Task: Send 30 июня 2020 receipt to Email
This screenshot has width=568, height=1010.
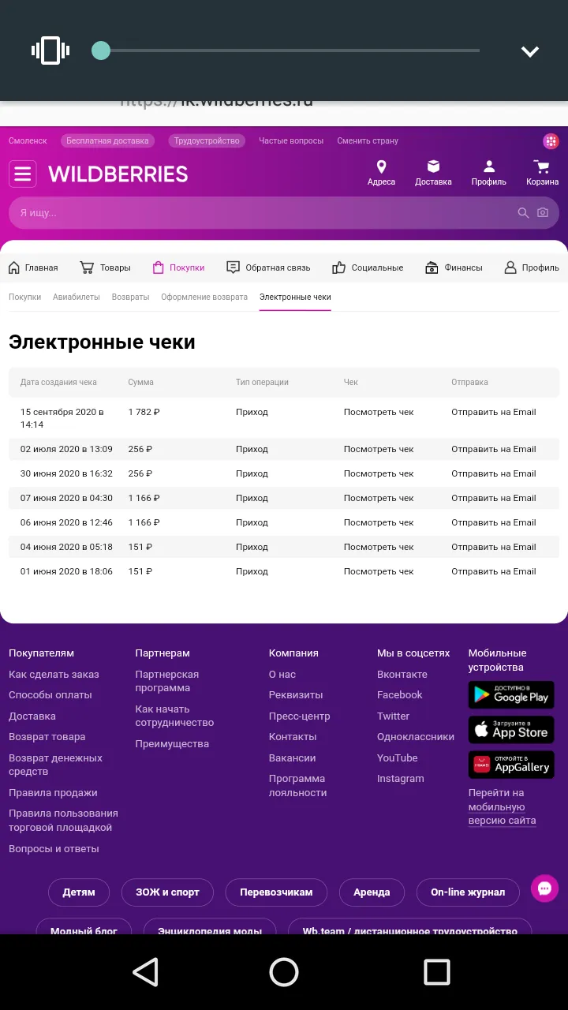Action: (x=493, y=473)
